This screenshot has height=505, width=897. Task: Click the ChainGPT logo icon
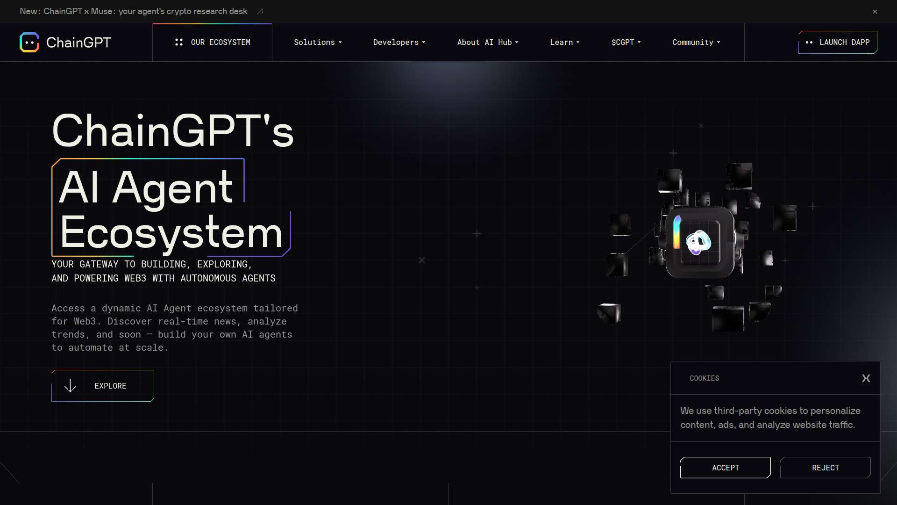click(x=29, y=43)
